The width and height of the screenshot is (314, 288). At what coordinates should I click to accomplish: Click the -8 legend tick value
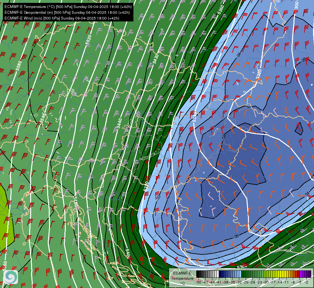[x=293, y=283]
